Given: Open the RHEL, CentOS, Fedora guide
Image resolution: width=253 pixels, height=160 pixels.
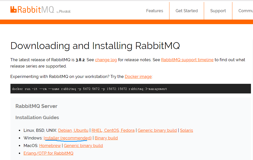Looking at the screenshot, I should point(113,130).
